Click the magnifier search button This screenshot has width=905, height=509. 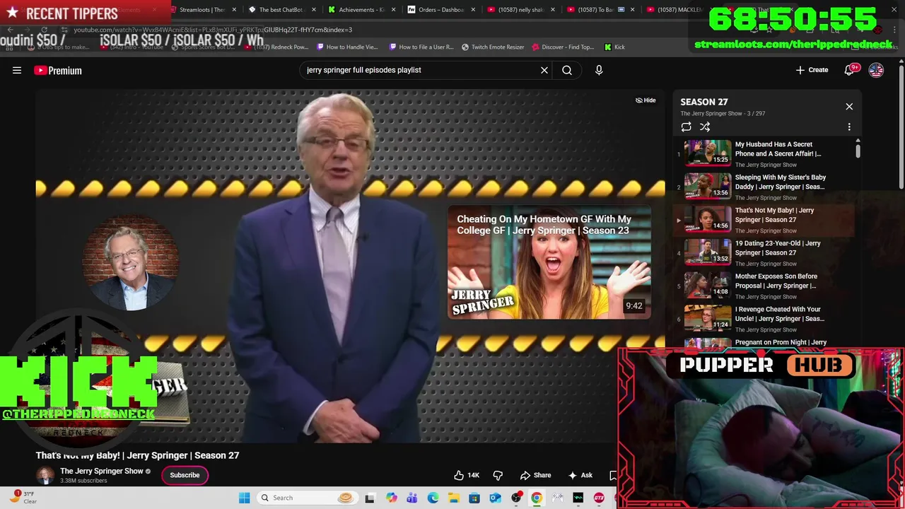point(567,70)
